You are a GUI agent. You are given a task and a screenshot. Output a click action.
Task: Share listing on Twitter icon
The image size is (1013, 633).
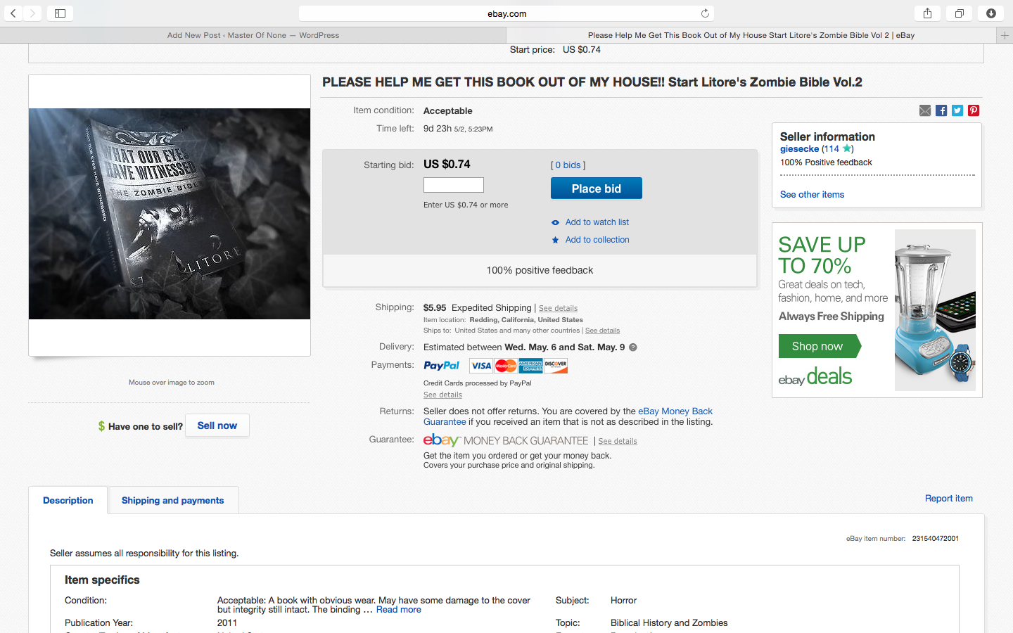click(957, 110)
